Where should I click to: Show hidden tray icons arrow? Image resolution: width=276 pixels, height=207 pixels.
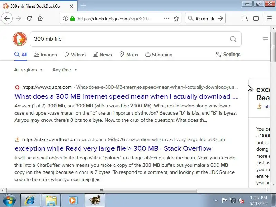(216, 200)
